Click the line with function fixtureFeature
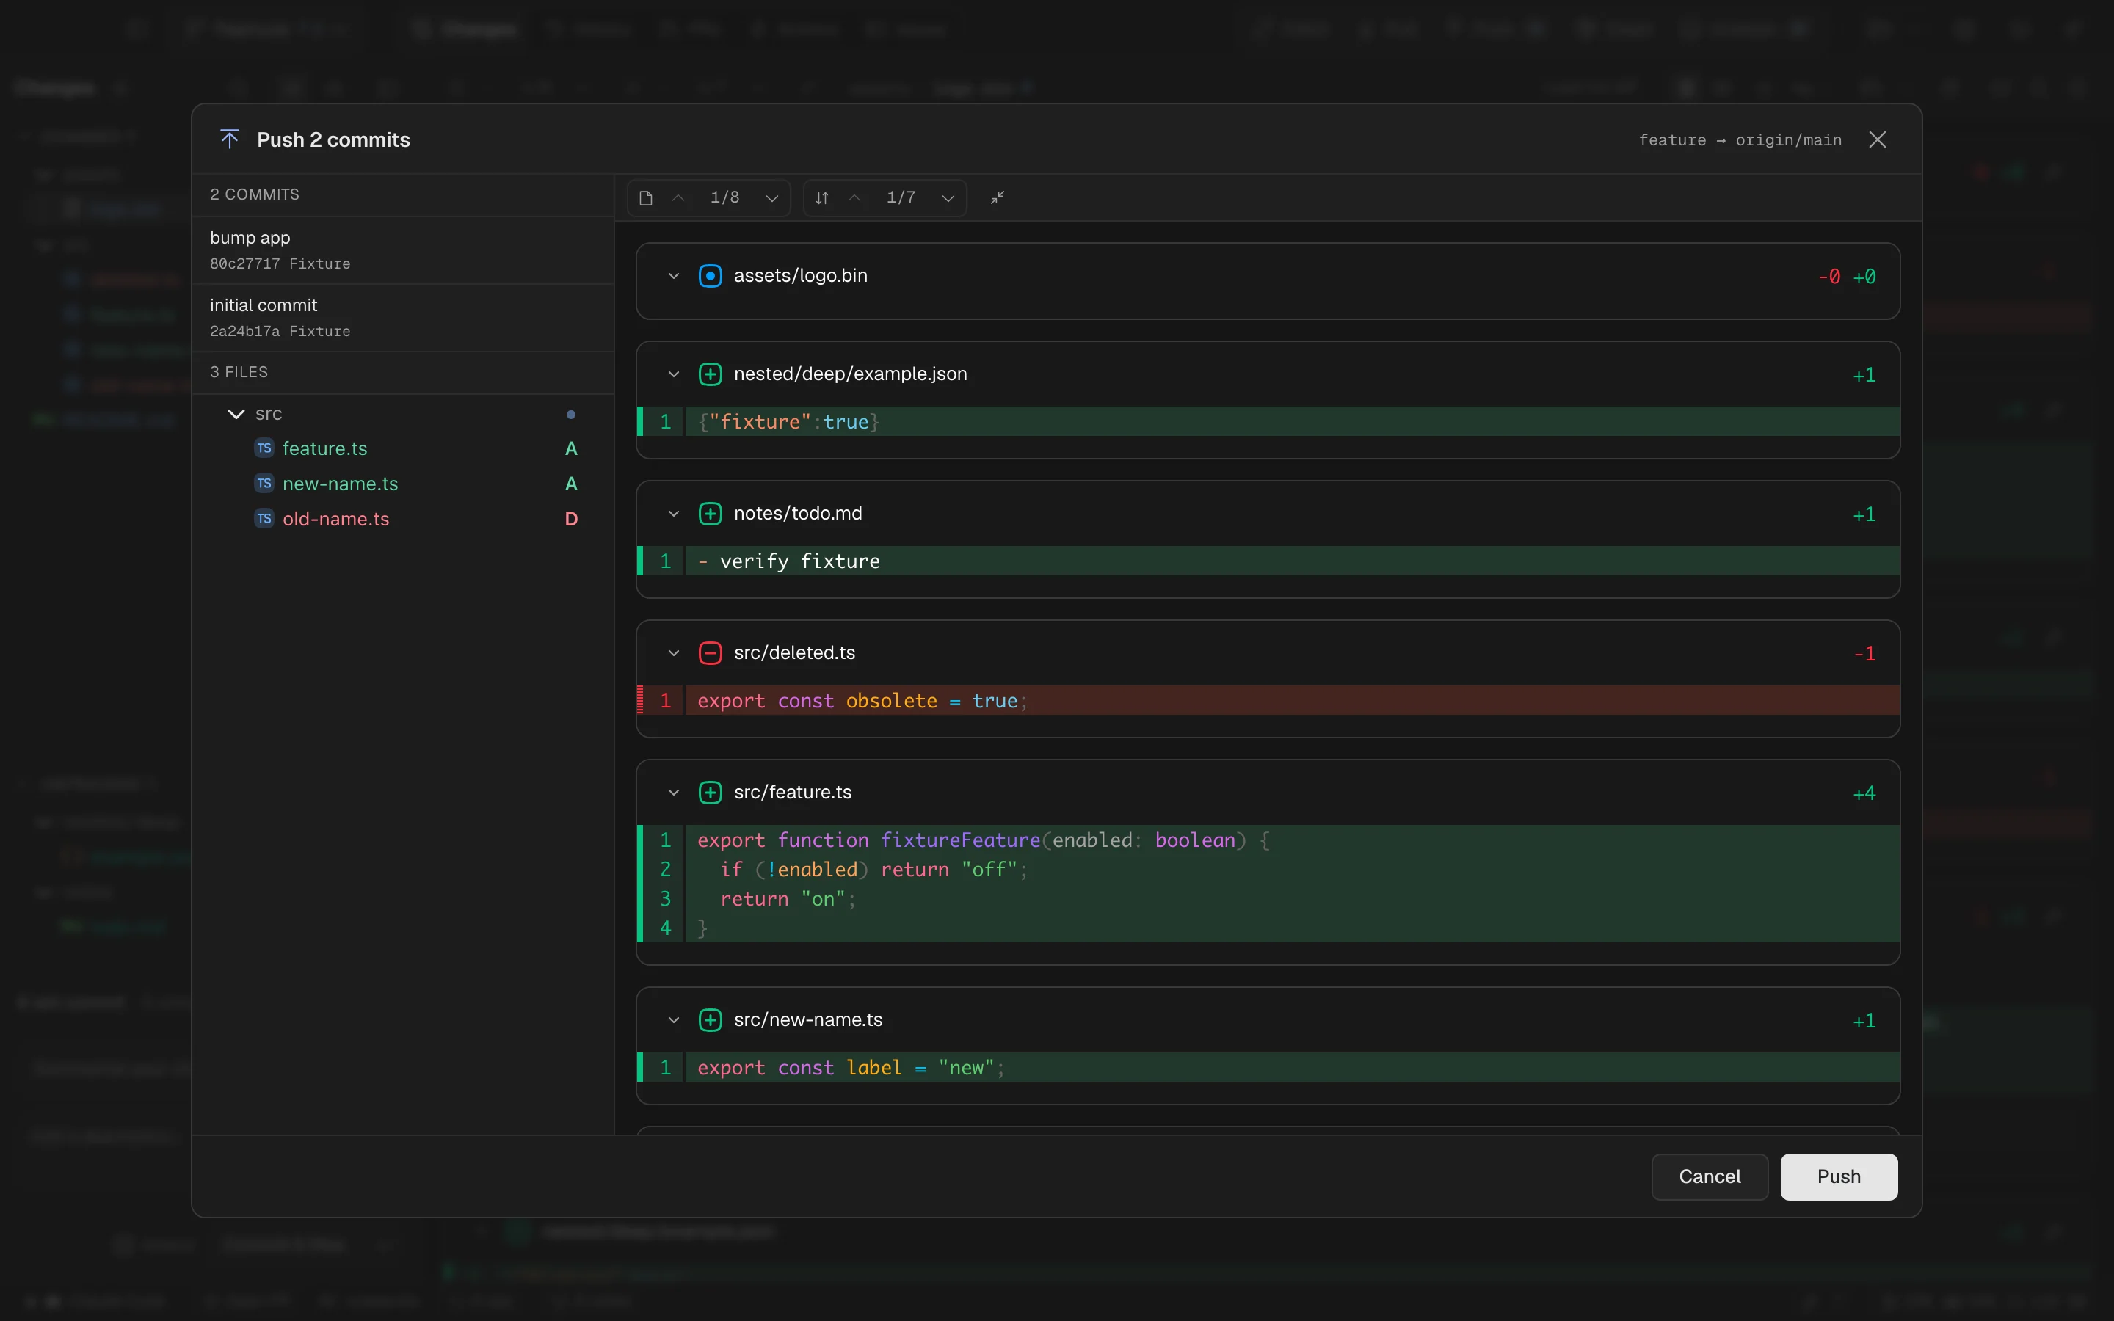Viewport: 2114px width, 1321px height. click(x=1268, y=840)
